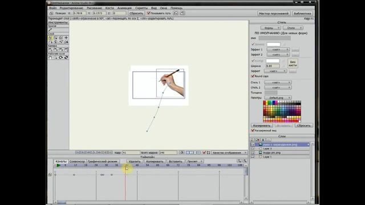Switch to the Каналы timeline tab
Screen dimensions: 365x205
[61, 161]
